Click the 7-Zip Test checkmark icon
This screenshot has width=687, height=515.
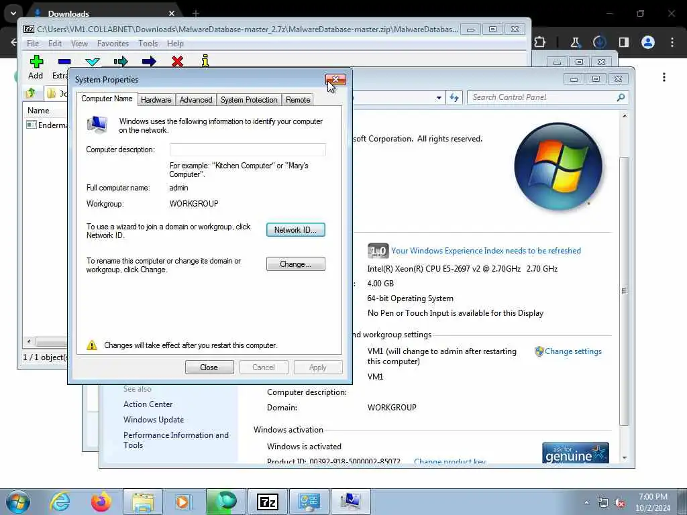pos(93,62)
